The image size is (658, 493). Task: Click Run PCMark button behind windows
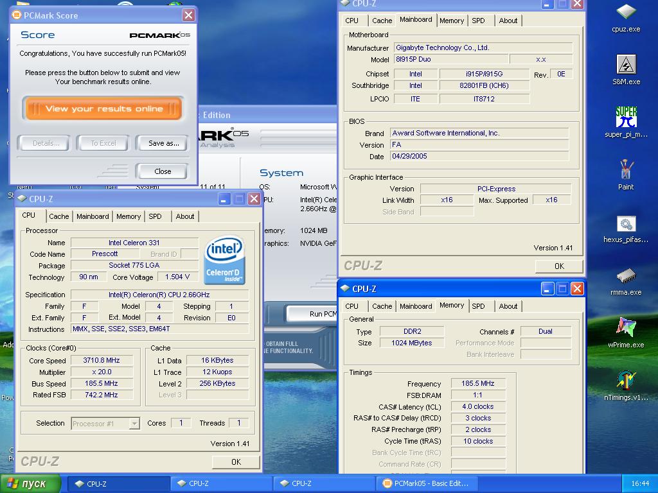[x=313, y=313]
